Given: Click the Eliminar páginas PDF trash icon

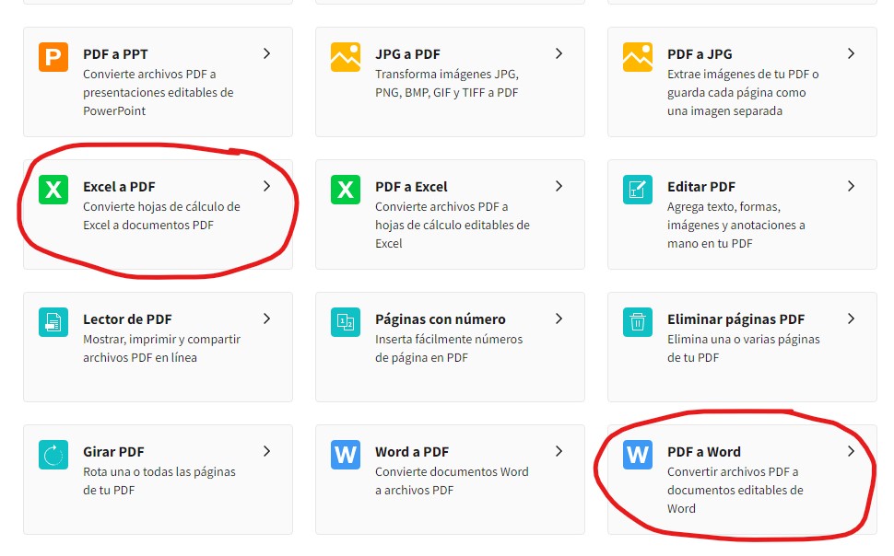Looking at the screenshot, I should pos(636,323).
